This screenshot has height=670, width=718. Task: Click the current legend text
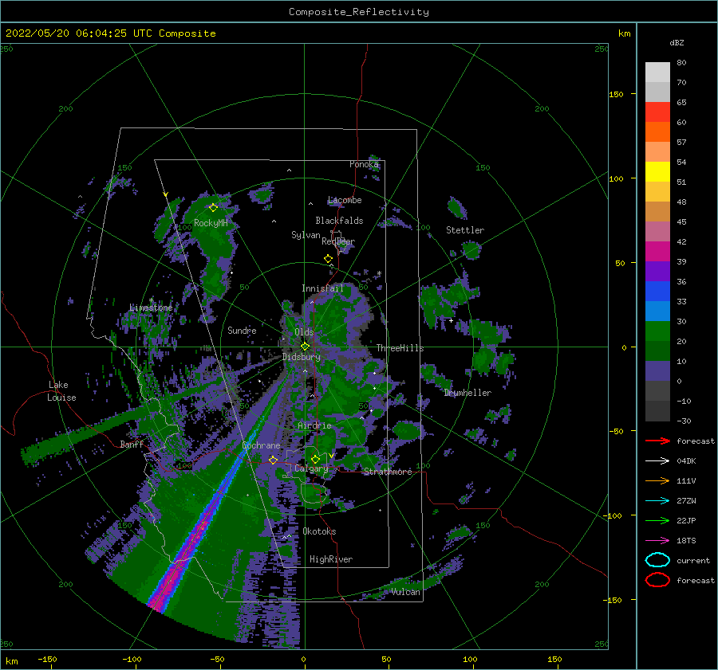(x=693, y=560)
